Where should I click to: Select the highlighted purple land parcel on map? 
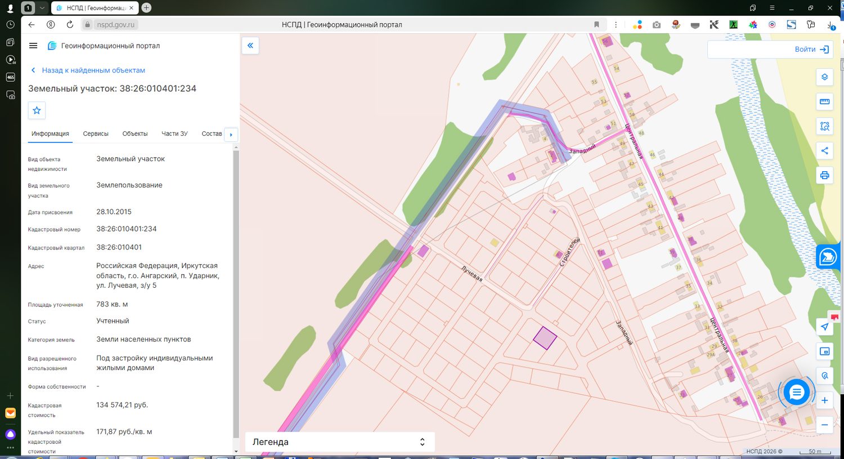545,338
